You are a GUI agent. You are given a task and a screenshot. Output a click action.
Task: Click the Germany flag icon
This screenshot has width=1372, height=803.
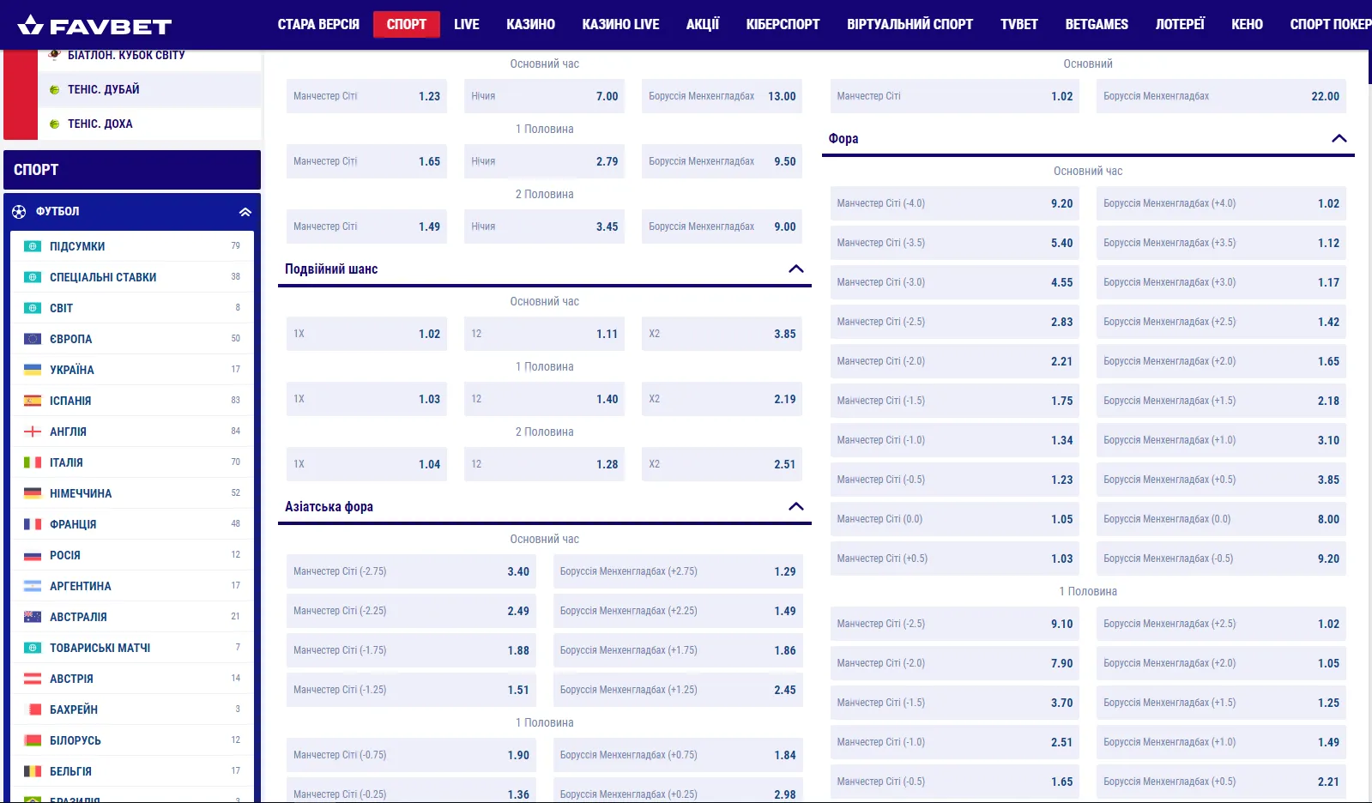33,493
